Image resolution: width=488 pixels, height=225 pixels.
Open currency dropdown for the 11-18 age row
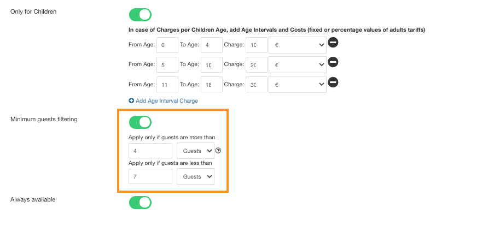click(x=298, y=85)
